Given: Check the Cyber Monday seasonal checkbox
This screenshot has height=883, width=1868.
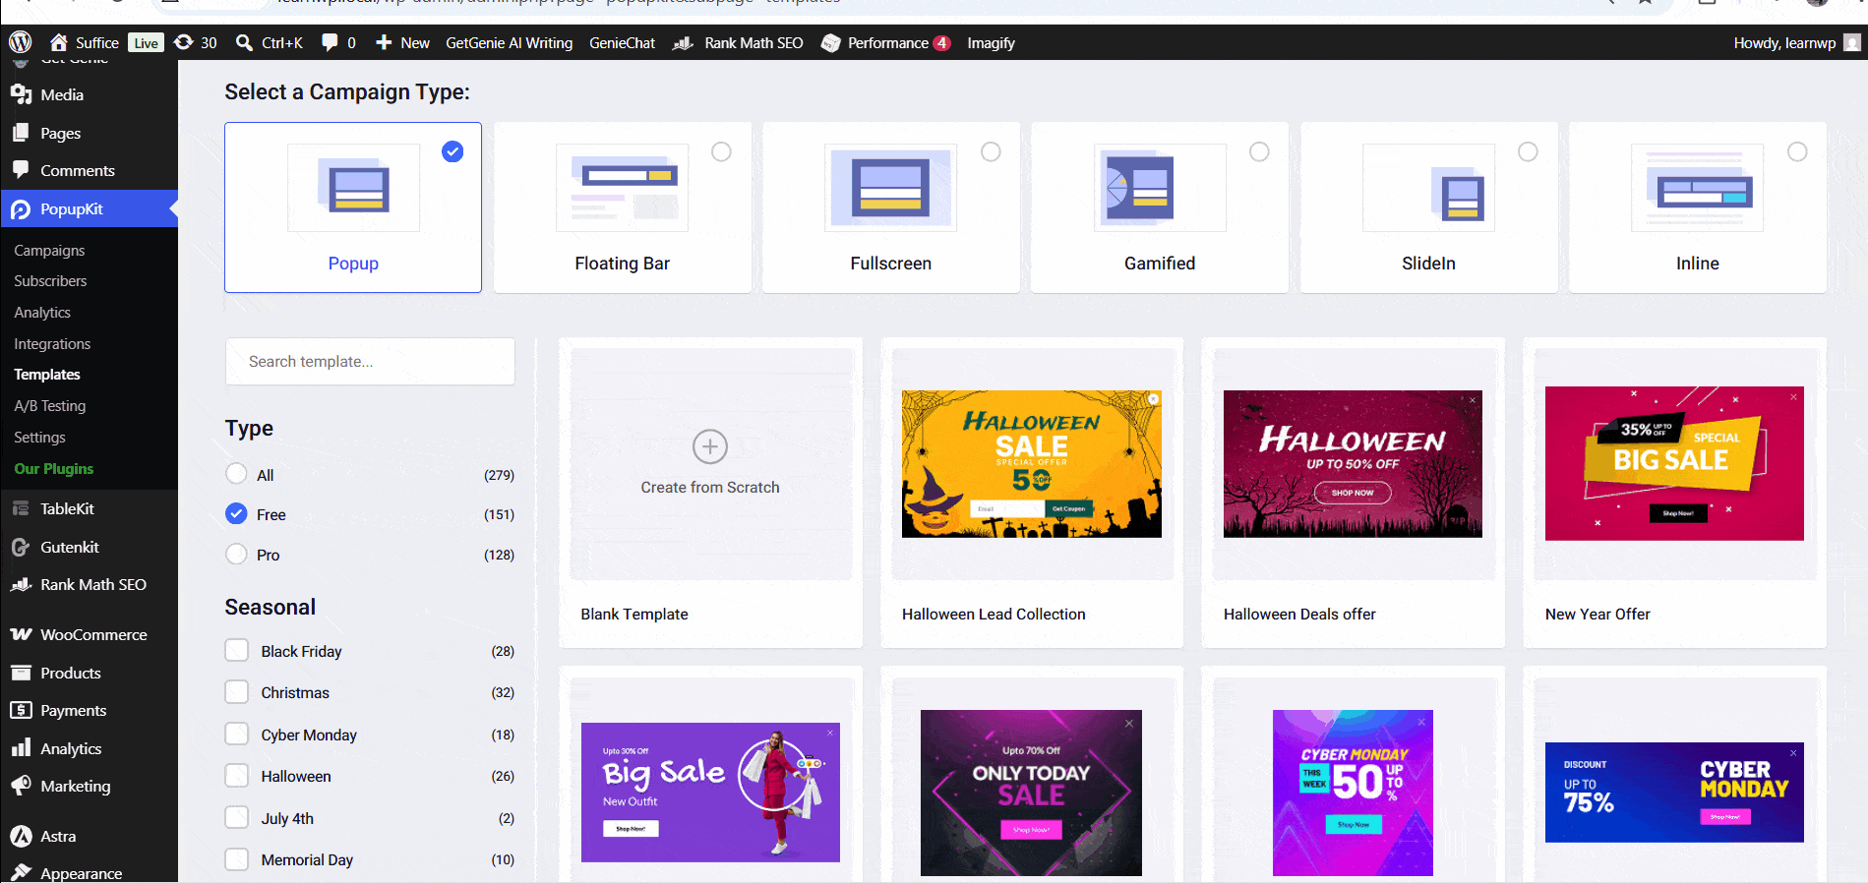Looking at the screenshot, I should 236,734.
